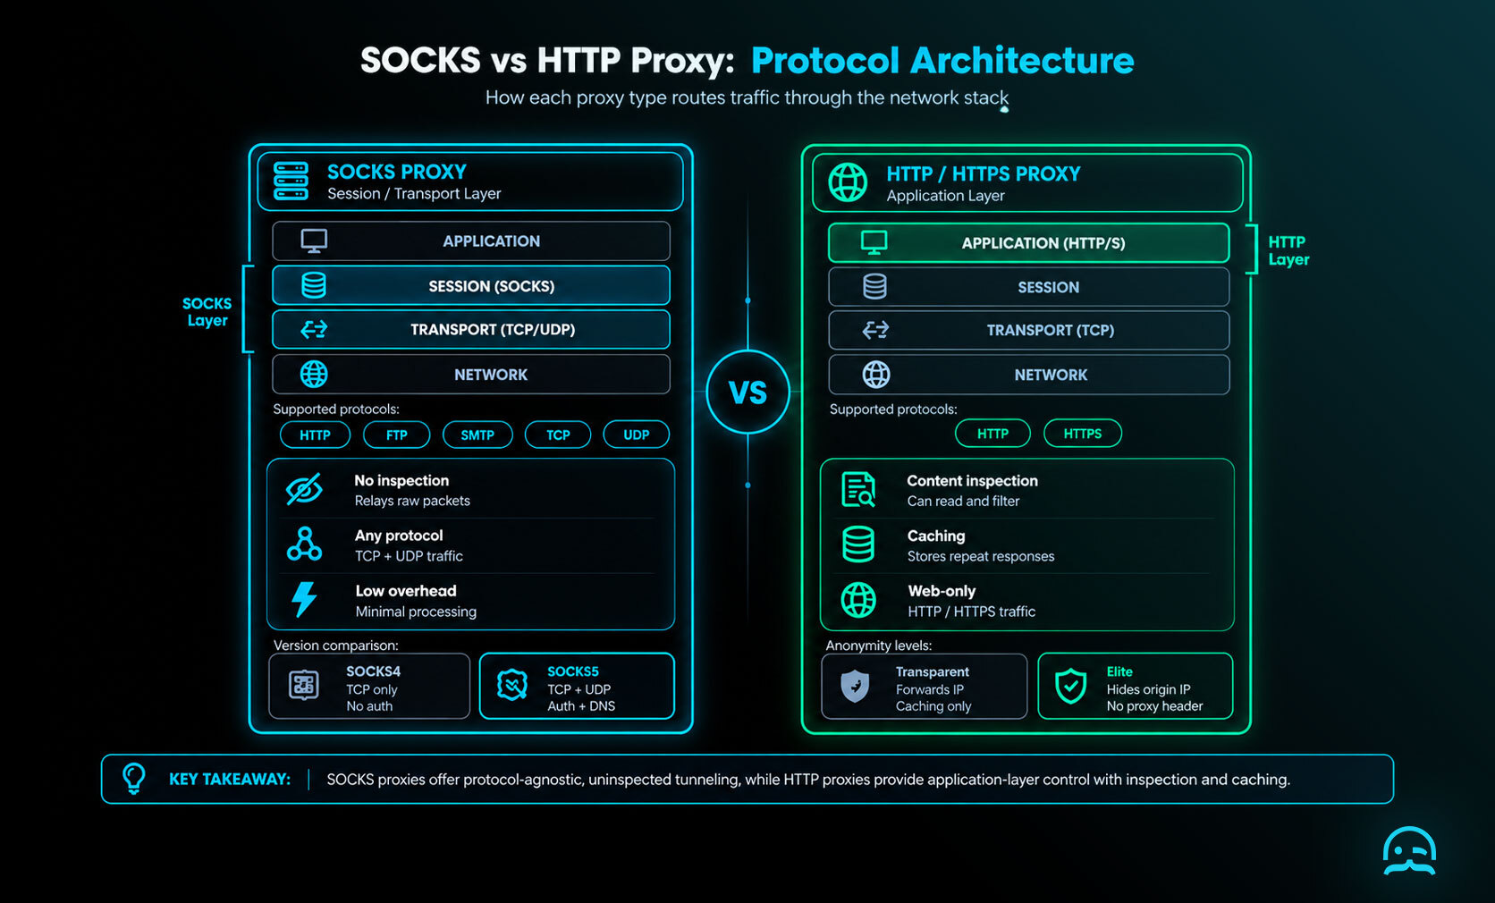Click the crossed-out eye icon for No inspection
Image resolution: width=1495 pixels, height=903 pixels.
(x=304, y=490)
